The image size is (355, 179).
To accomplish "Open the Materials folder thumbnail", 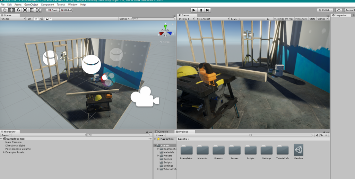I will tap(202, 150).
